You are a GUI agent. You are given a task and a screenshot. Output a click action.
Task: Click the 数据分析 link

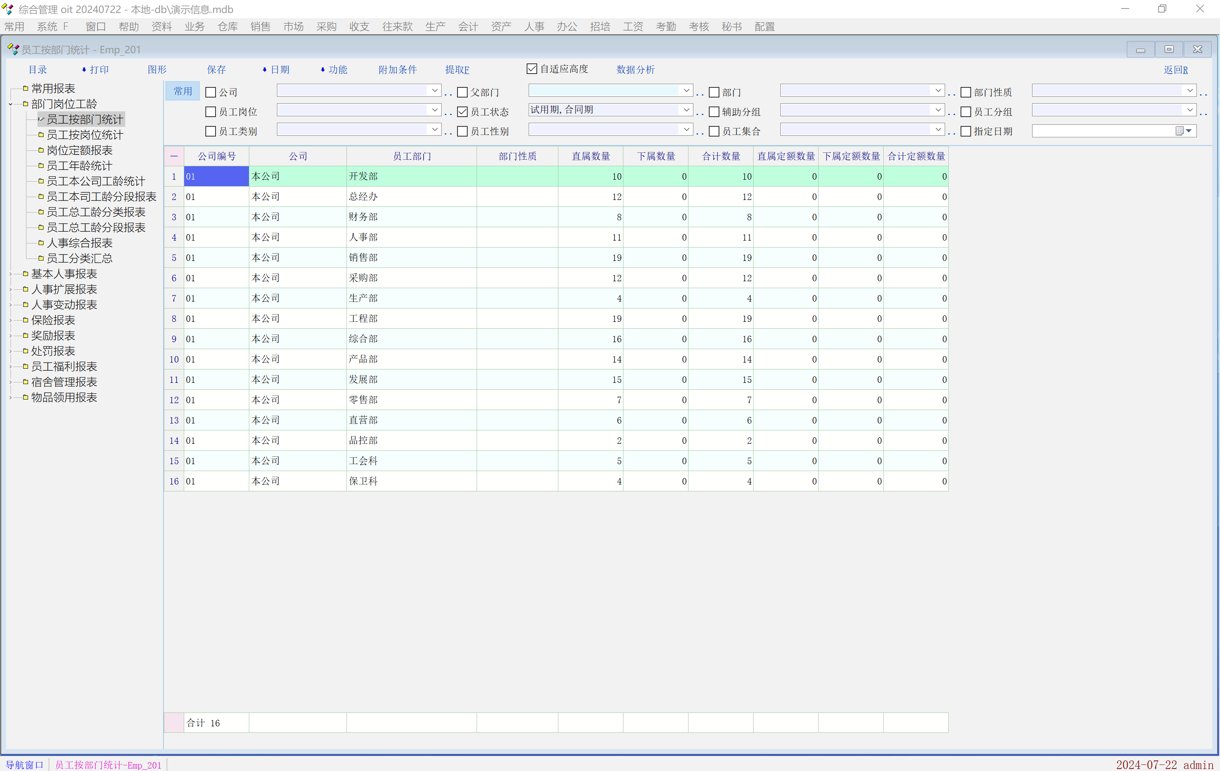pyautogui.click(x=635, y=70)
